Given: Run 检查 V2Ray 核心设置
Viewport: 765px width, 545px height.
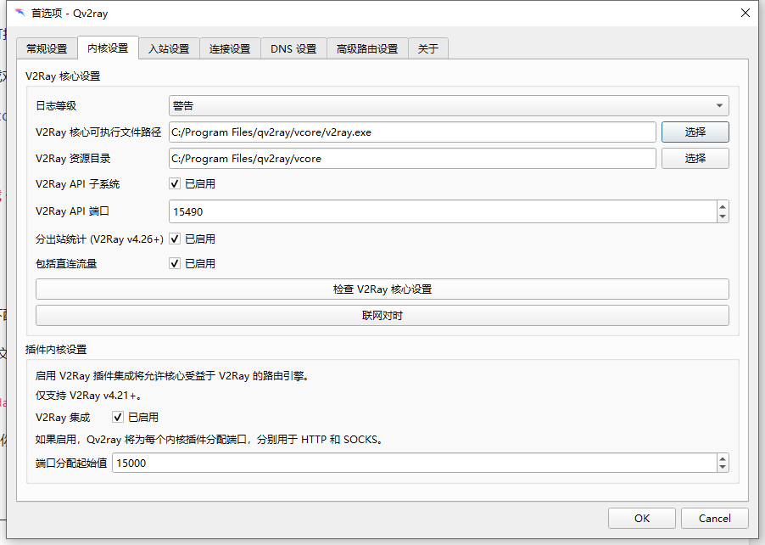Looking at the screenshot, I should click(382, 289).
